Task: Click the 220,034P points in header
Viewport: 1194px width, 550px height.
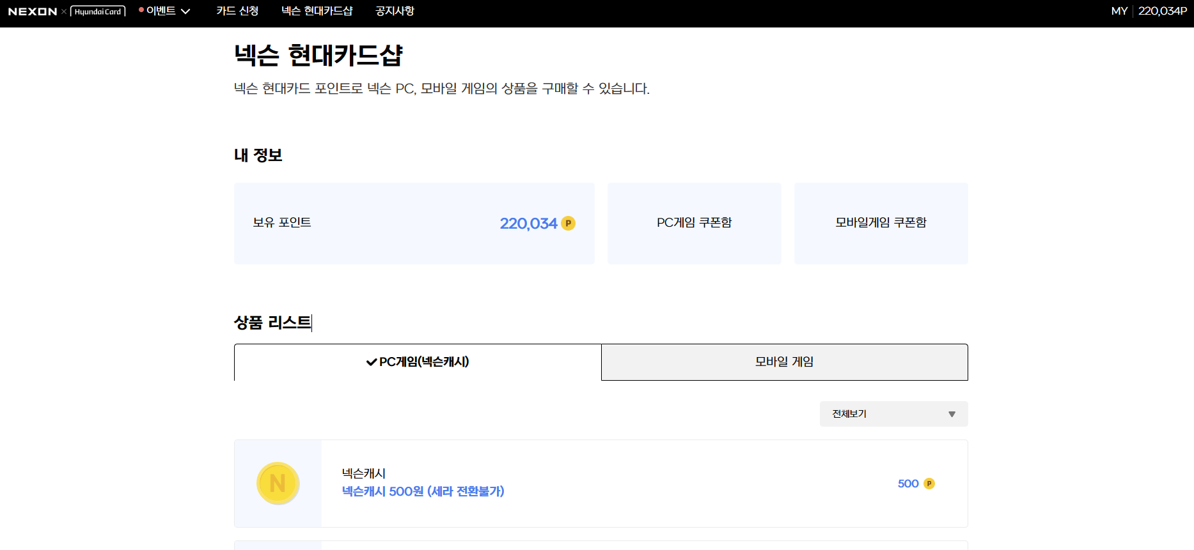Action: 1162,11
